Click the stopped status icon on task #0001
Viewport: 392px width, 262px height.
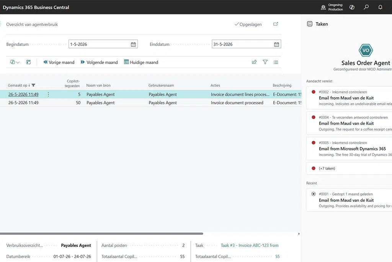pos(314,194)
